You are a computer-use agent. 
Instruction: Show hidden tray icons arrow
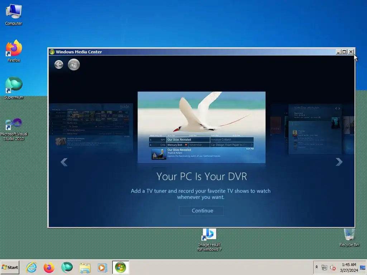coord(317,267)
